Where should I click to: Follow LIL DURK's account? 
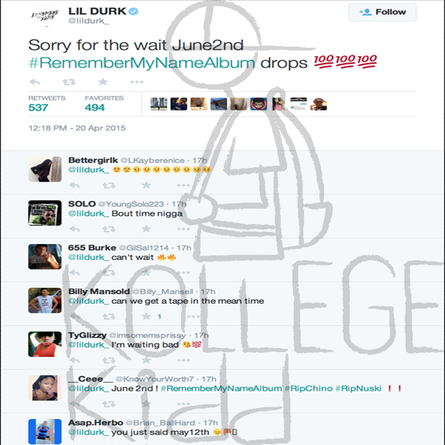point(382,12)
